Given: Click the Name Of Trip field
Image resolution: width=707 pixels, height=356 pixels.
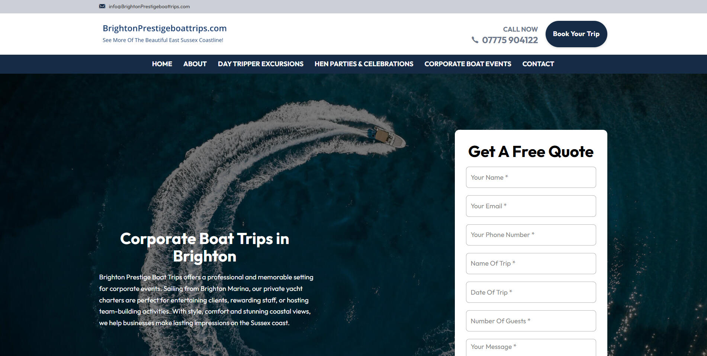Looking at the screenshot, I should coord(531,263).
